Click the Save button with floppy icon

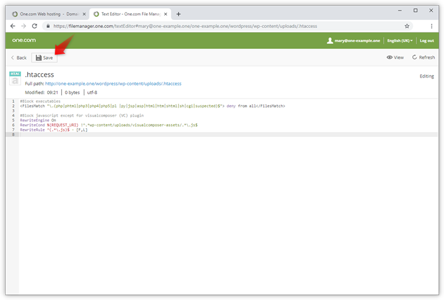coord(44,58)
